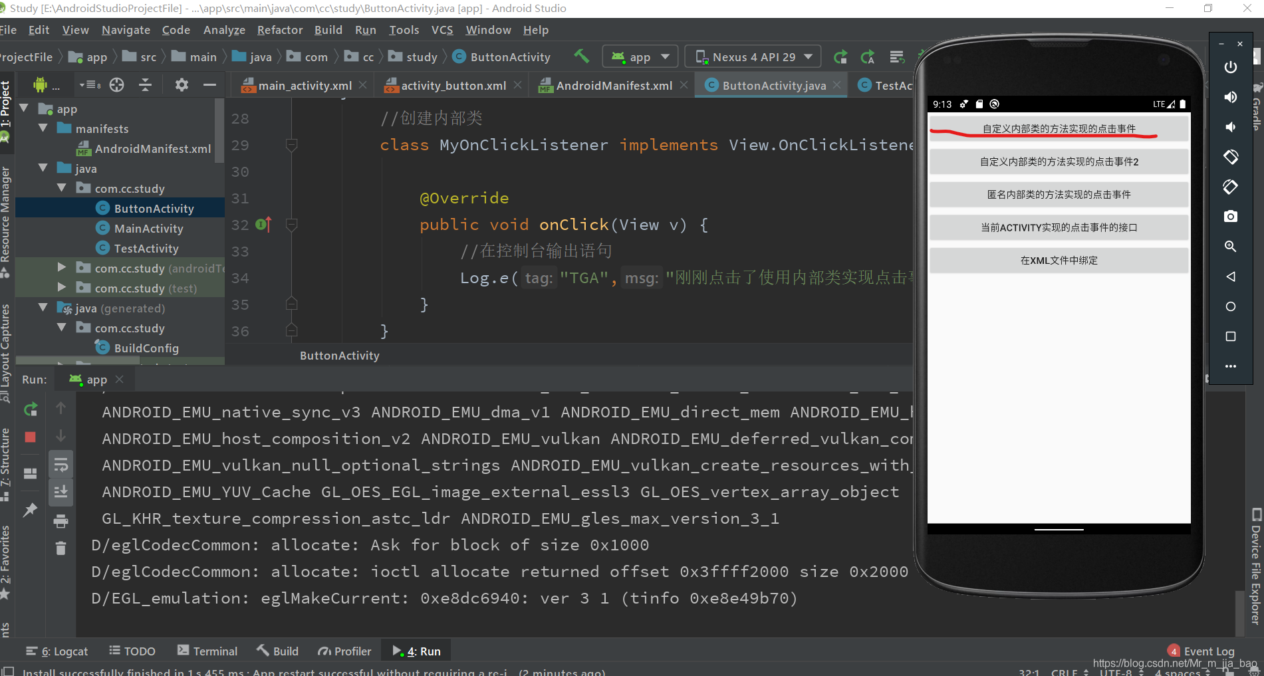
Task: Take emulator screenshot with camera icon
Action: 1231,217
